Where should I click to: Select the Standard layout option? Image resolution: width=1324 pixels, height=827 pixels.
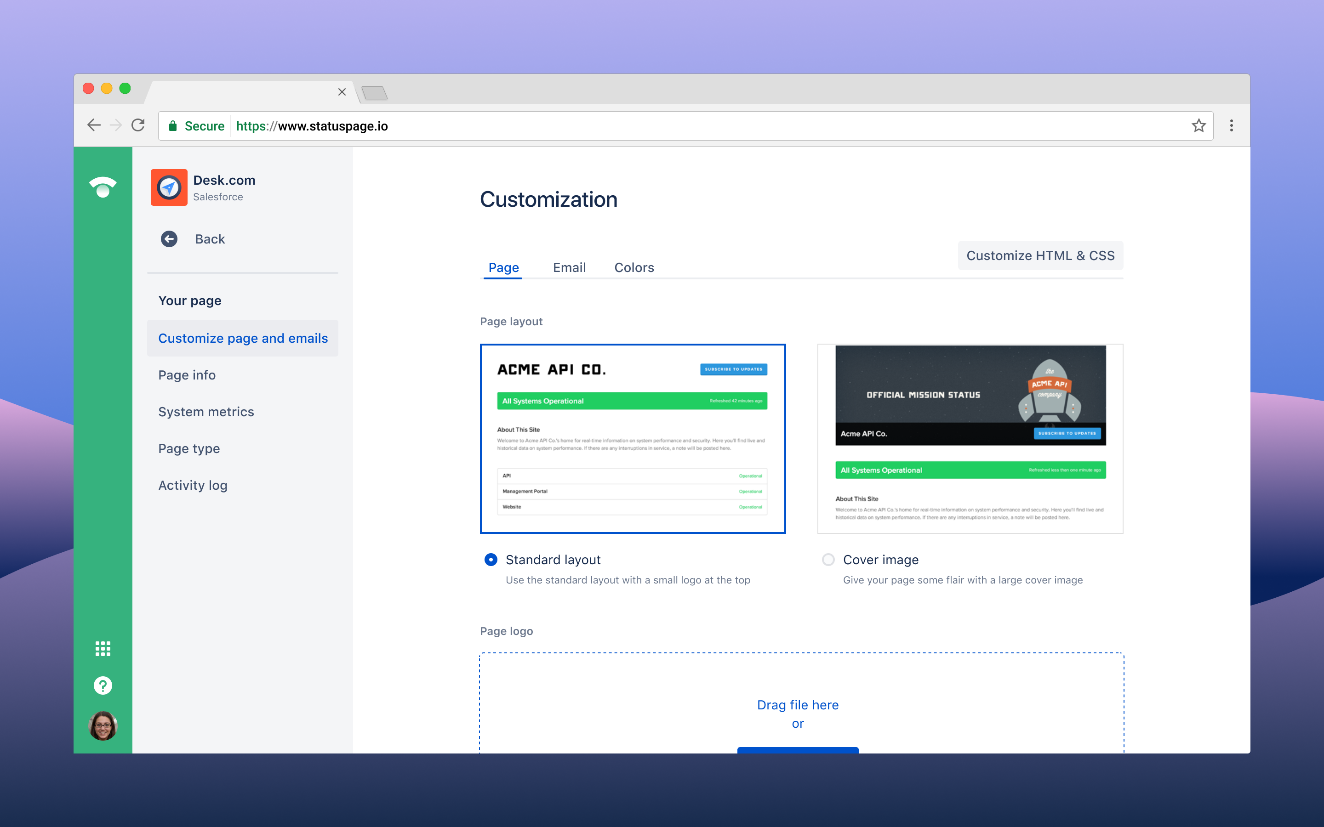pyautogui.click(x=491, y=560)
